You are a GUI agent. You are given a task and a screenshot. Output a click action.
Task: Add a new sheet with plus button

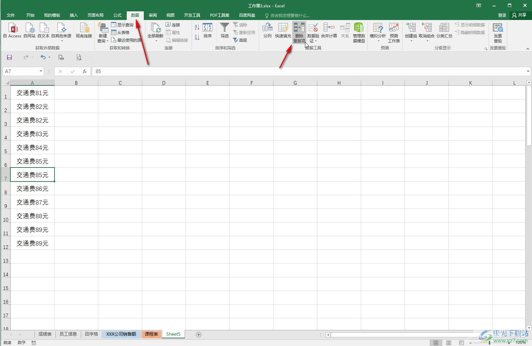pos(199,334)
